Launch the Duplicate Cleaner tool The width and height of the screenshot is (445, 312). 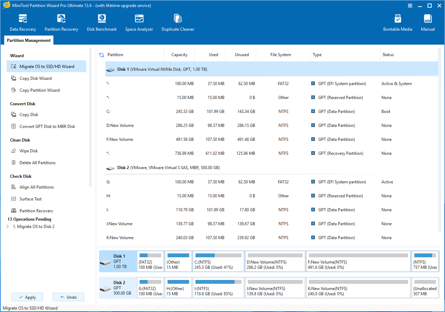[x=178, y=23]
